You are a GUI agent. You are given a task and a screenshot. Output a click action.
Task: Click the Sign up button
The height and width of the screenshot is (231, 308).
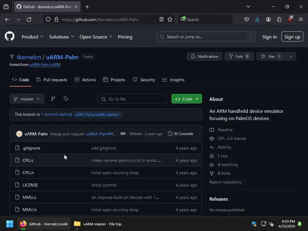(292, 36)
